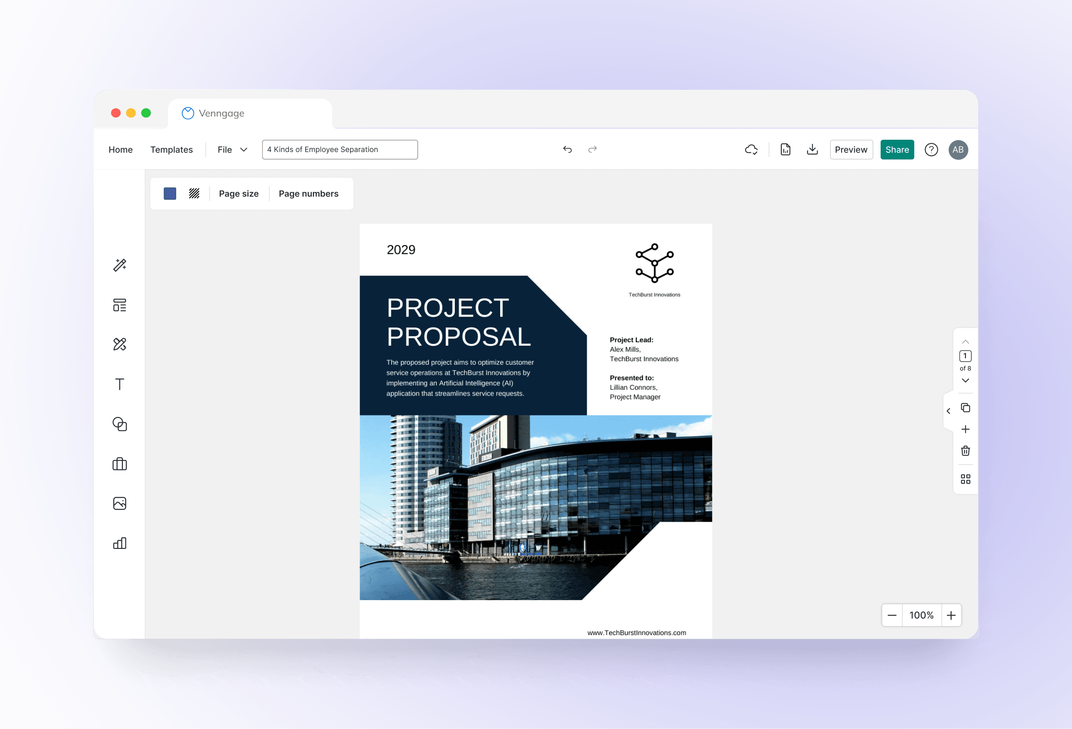The image size is (1072, 729).
Task: Click the green Share button
Action: 897,150
